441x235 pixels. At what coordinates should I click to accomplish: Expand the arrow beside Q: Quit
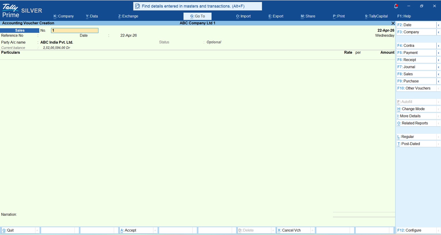click(x=37, y=230)
